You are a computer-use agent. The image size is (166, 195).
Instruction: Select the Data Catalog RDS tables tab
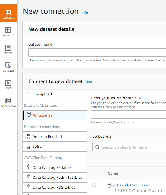(x=55, y=188)
